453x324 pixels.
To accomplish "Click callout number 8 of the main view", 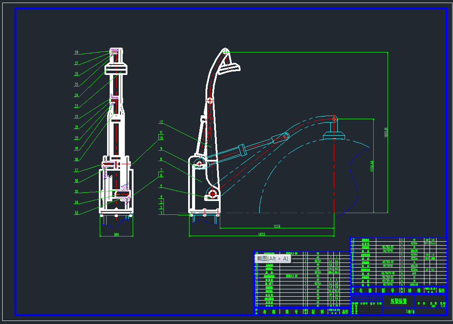I will point(161,159).
